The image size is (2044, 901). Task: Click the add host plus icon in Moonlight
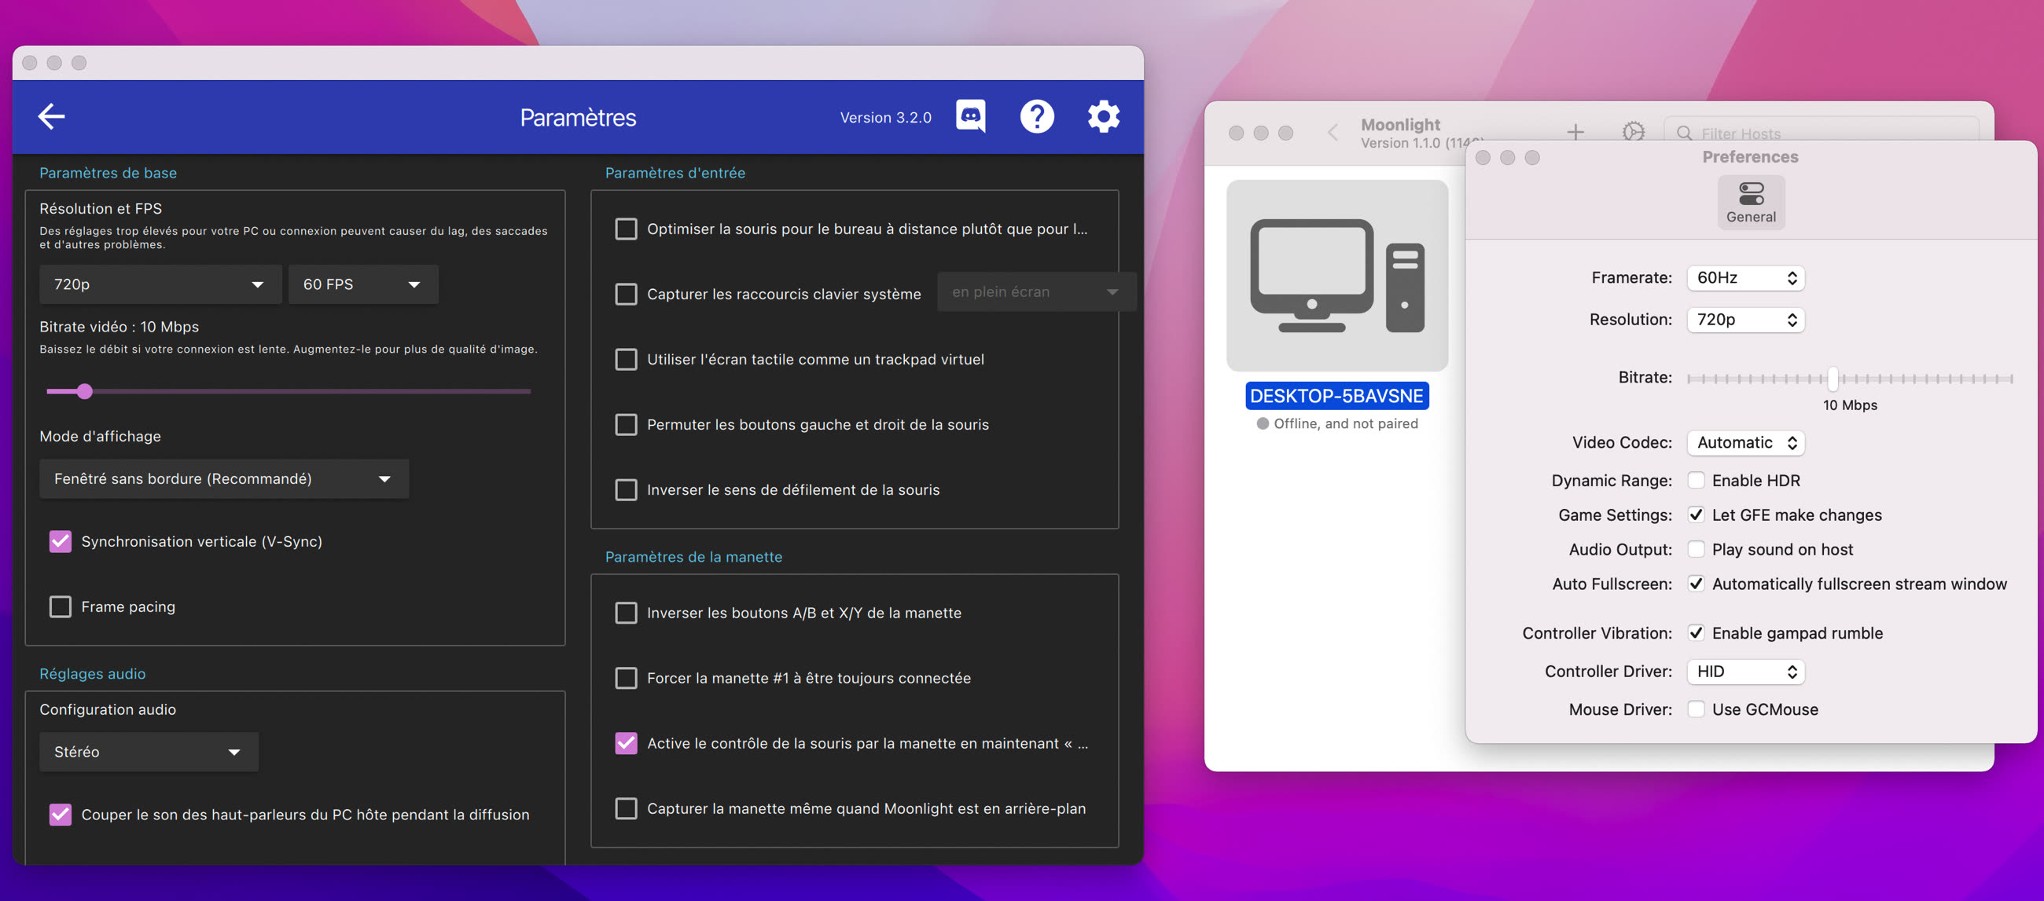tap(1576, 133)
